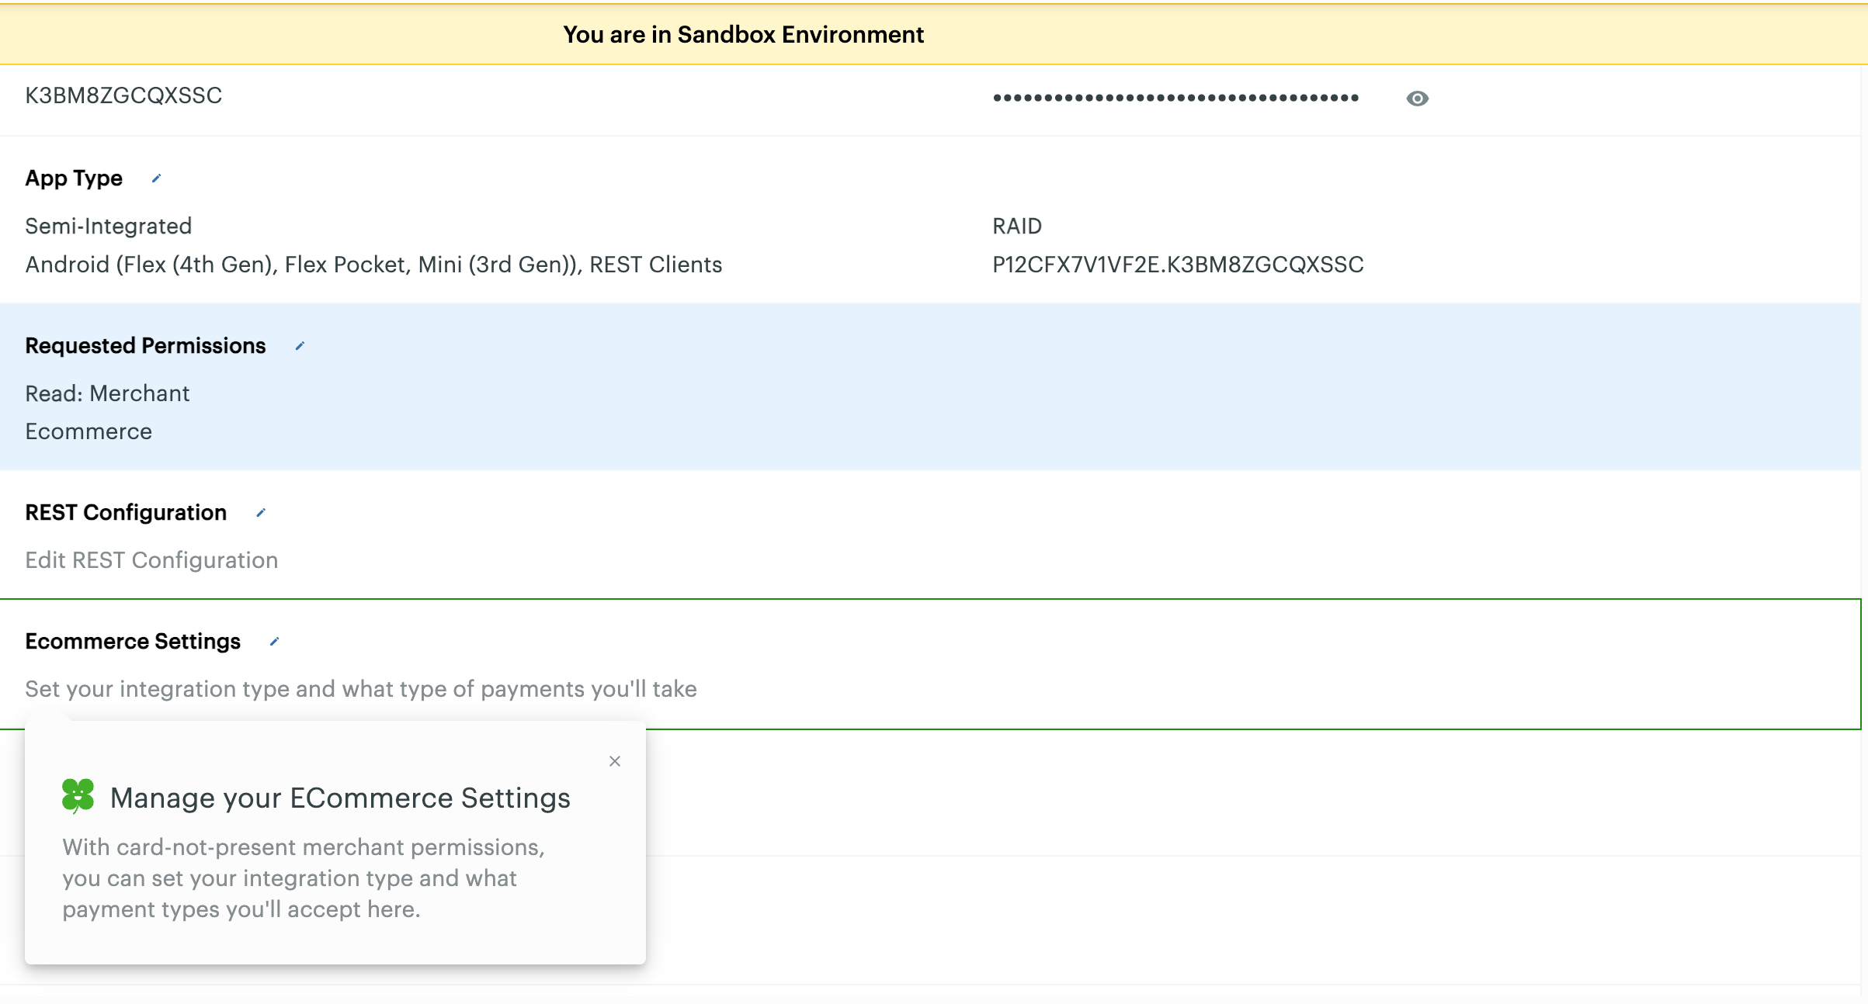Click the Ecommerce permission entry

click(x=89, y=431)
